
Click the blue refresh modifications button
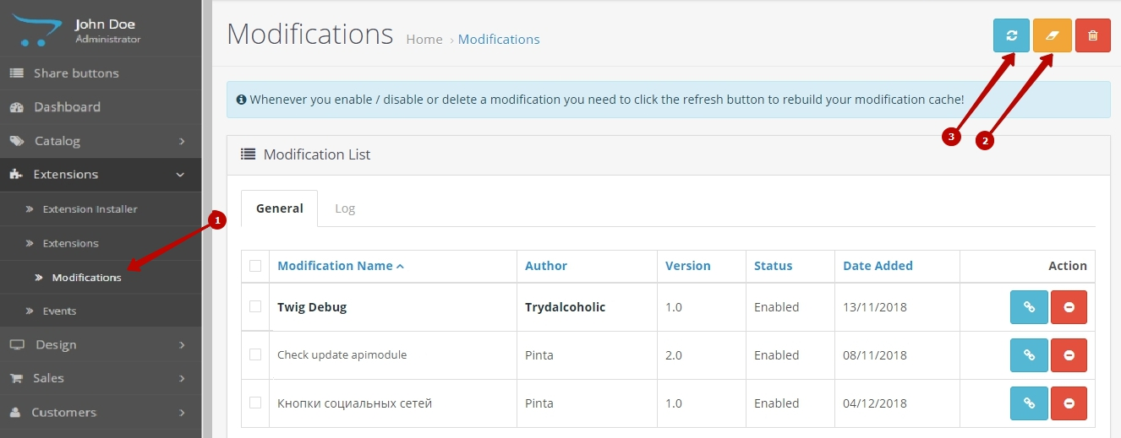tap(1011, 35)
